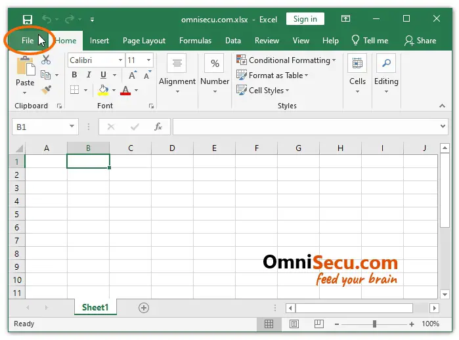The width and height of the screenshot is (459, 340).
Task: Collapse the ribbon with the up chevron
Action: click(x=443, y=106)
